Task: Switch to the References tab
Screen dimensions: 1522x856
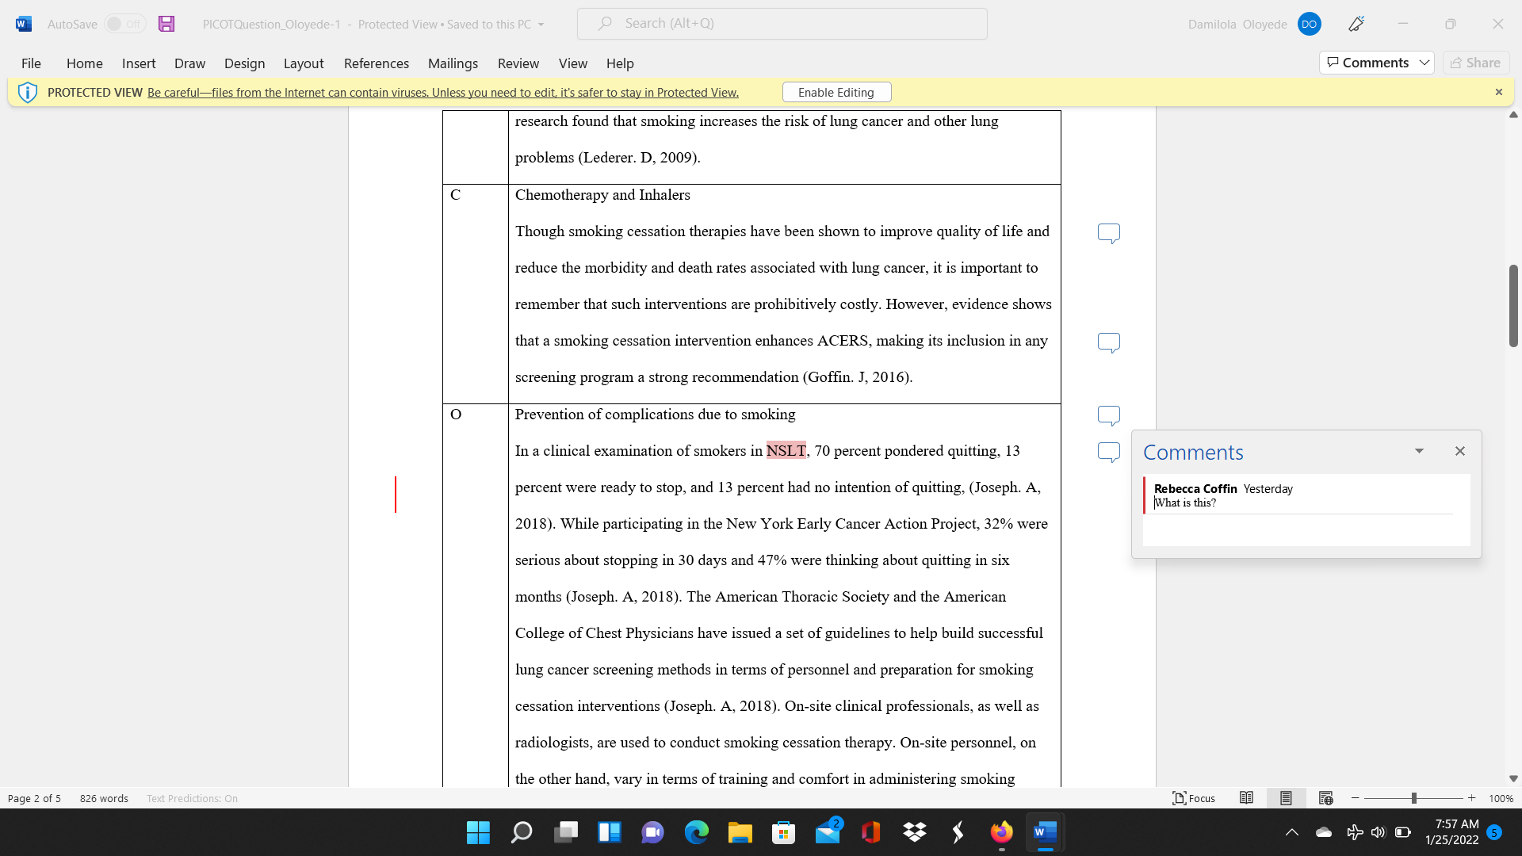Action: tap(377, 63)
